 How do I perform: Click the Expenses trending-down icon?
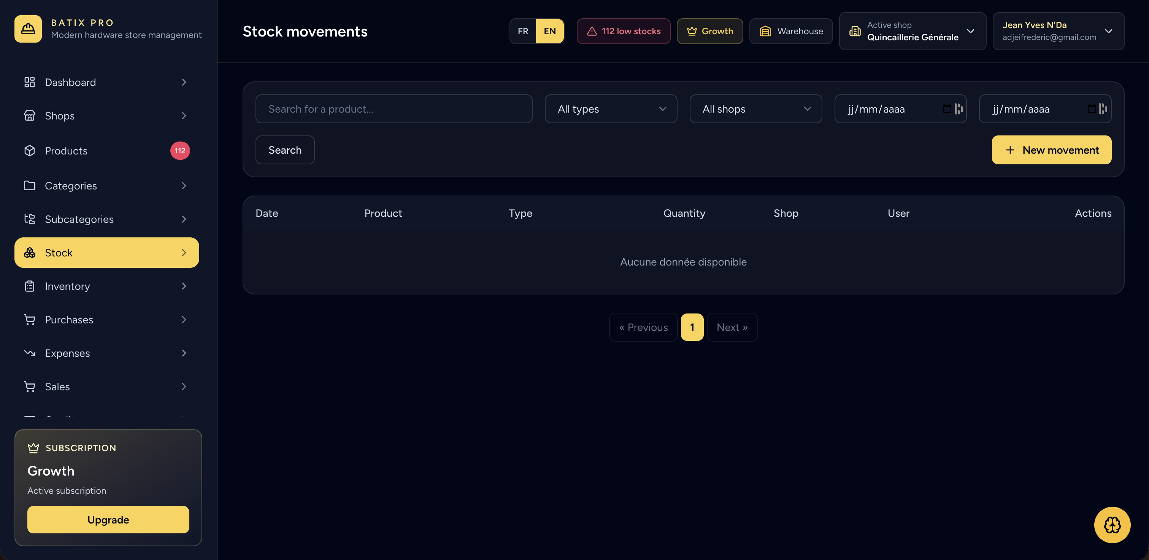pos(29,353)
